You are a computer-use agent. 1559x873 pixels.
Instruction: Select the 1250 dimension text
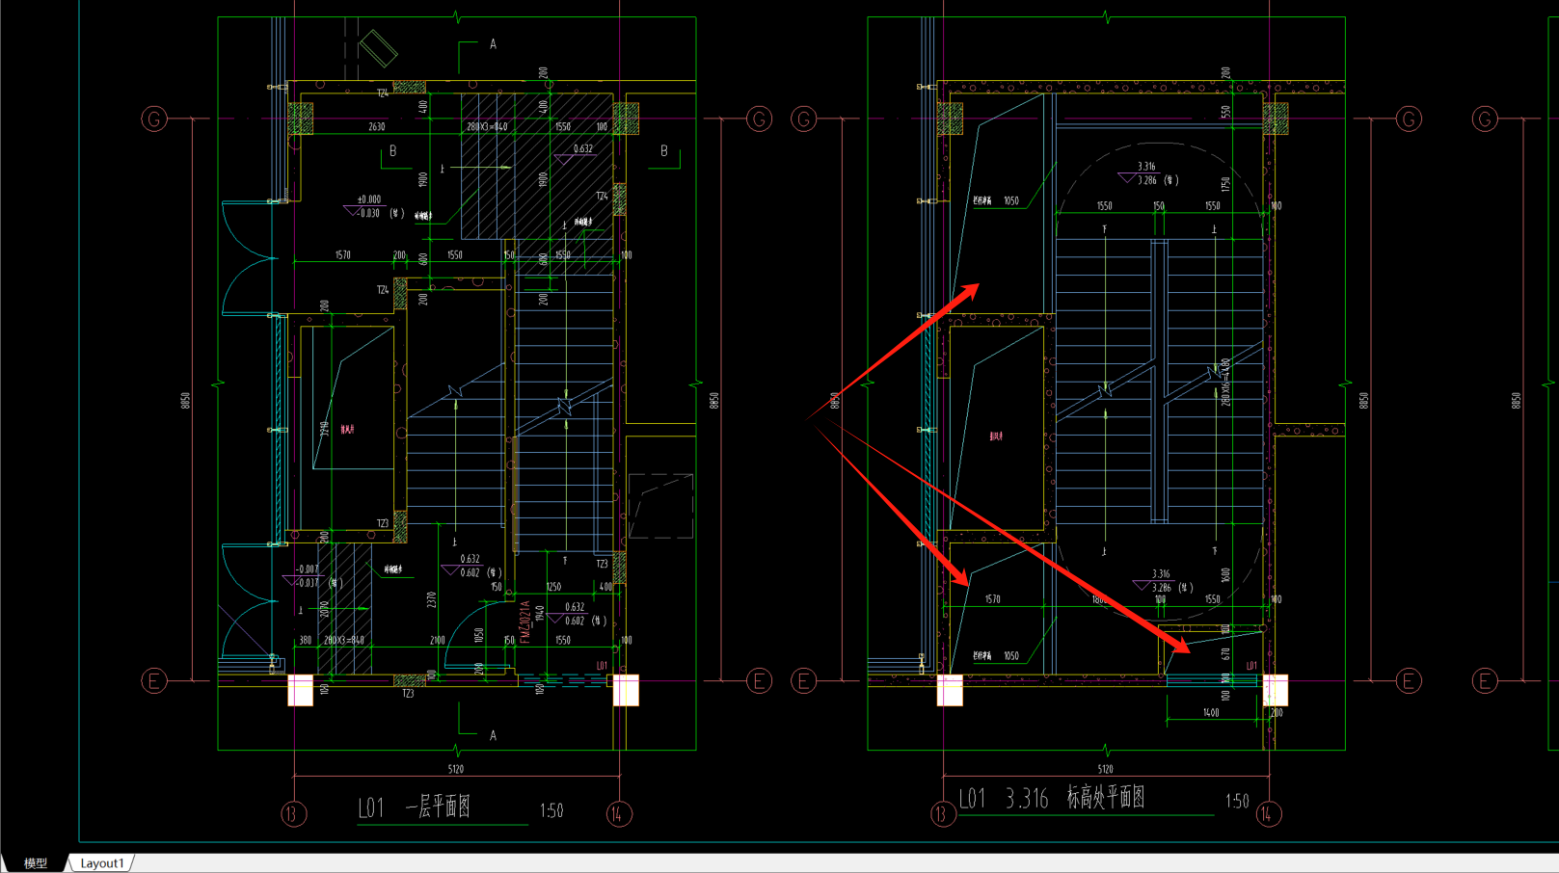pyautogui.click(x=553, y=587)
